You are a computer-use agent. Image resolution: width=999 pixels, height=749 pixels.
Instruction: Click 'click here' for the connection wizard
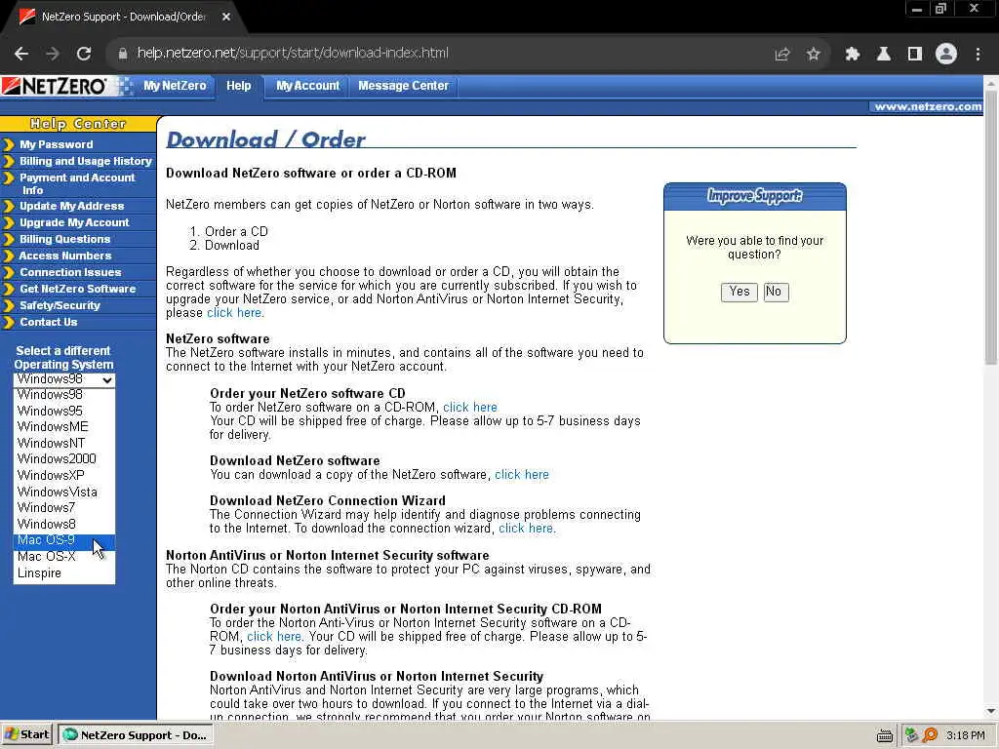click(526, 529)
